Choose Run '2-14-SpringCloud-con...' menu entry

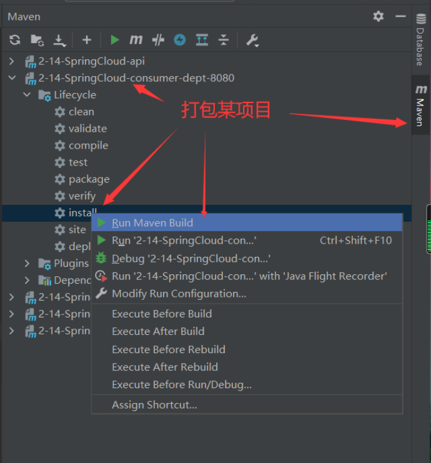pos(247,241)
